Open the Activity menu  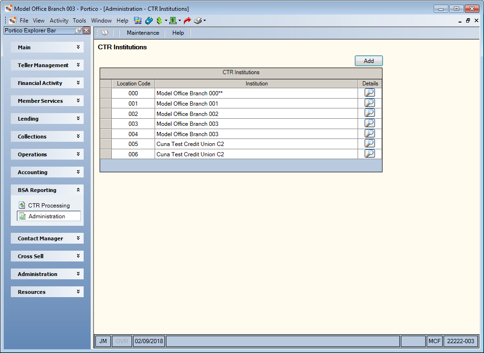(x=59, y=21)
